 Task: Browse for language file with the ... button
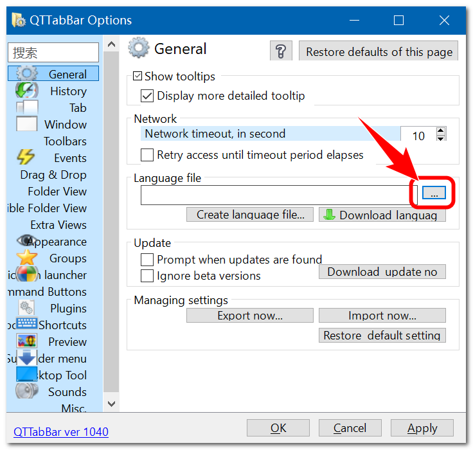434,193
